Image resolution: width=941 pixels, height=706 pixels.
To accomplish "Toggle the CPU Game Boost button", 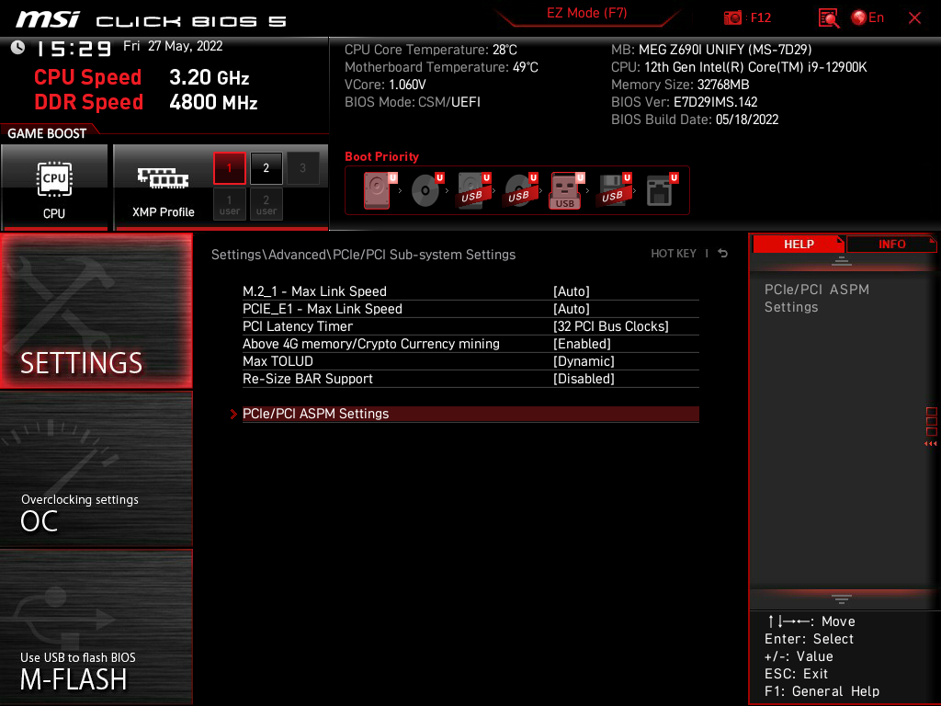I will [54, 188].
